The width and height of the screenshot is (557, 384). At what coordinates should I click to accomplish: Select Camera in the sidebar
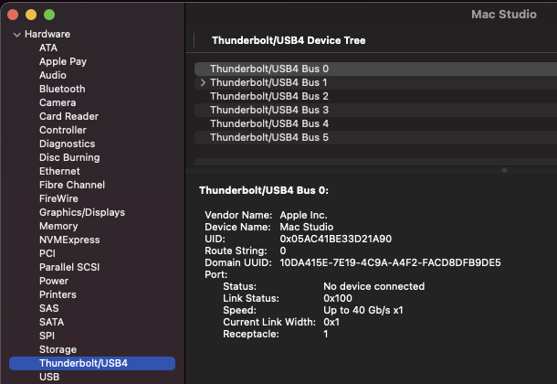[x=58, y=102]
